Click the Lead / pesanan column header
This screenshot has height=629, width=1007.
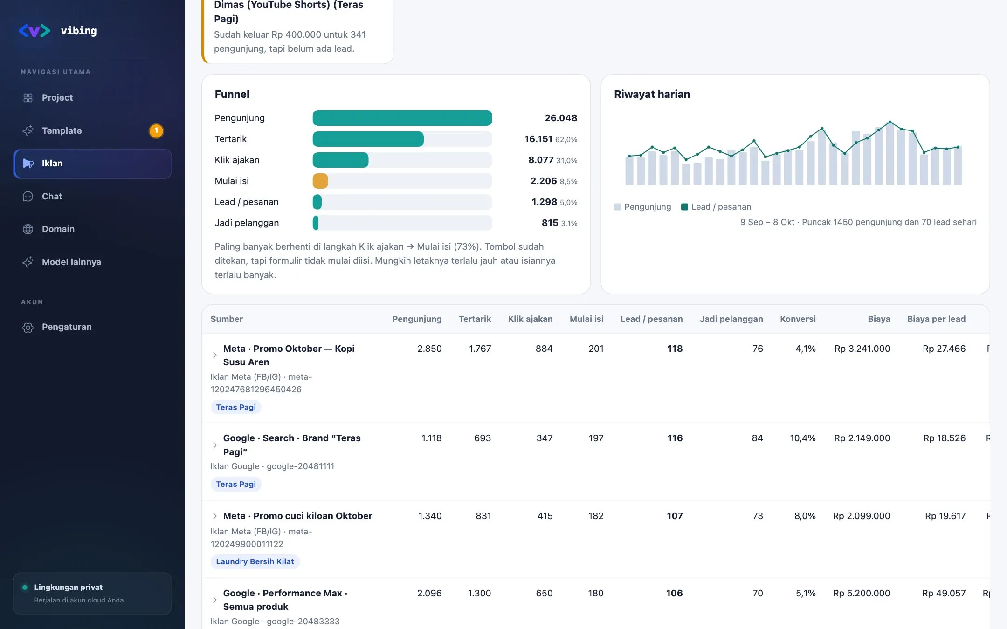tap(651, 319)
